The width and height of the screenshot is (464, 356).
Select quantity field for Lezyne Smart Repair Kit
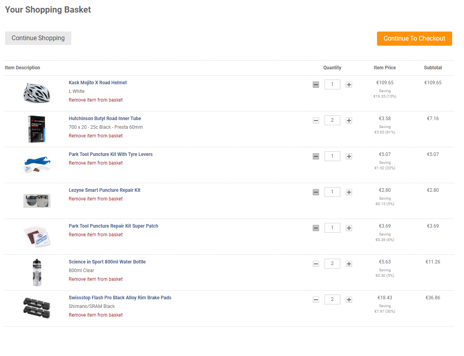pyautogui.click(x=332, y=192)
